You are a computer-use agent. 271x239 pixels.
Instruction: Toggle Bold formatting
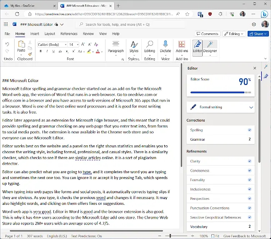tap(40, 51)
